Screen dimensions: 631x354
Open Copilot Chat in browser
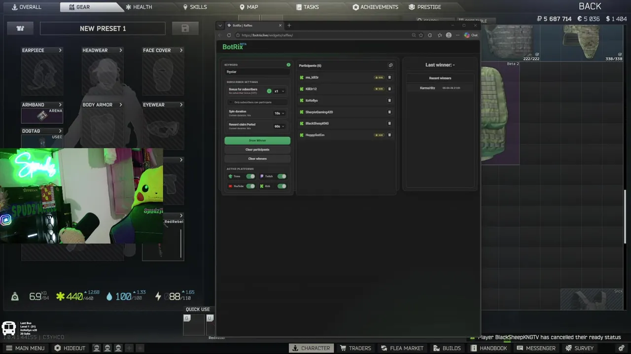click(471, 35)
